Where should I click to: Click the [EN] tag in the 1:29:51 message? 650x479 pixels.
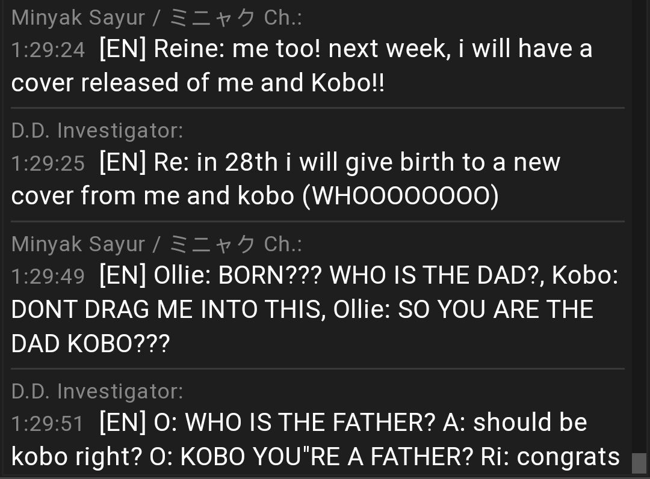123,423
